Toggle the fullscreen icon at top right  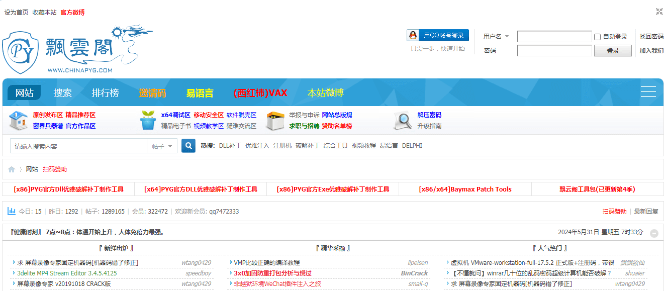click(x=659, y=12)
